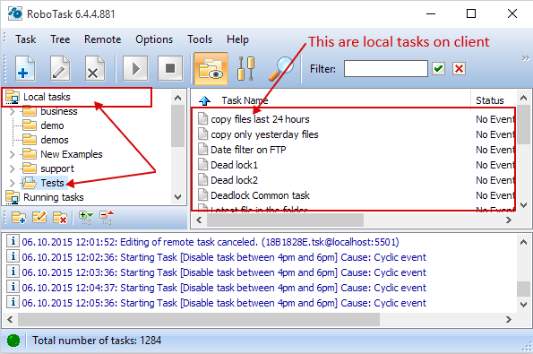This screenshot has width=533, height=354.
Task: Open the Help menu
Action: click(x=237, y=39)
